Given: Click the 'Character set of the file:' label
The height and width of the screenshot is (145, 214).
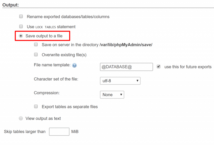Looking at the screenshot, I should tap(56, 79).
